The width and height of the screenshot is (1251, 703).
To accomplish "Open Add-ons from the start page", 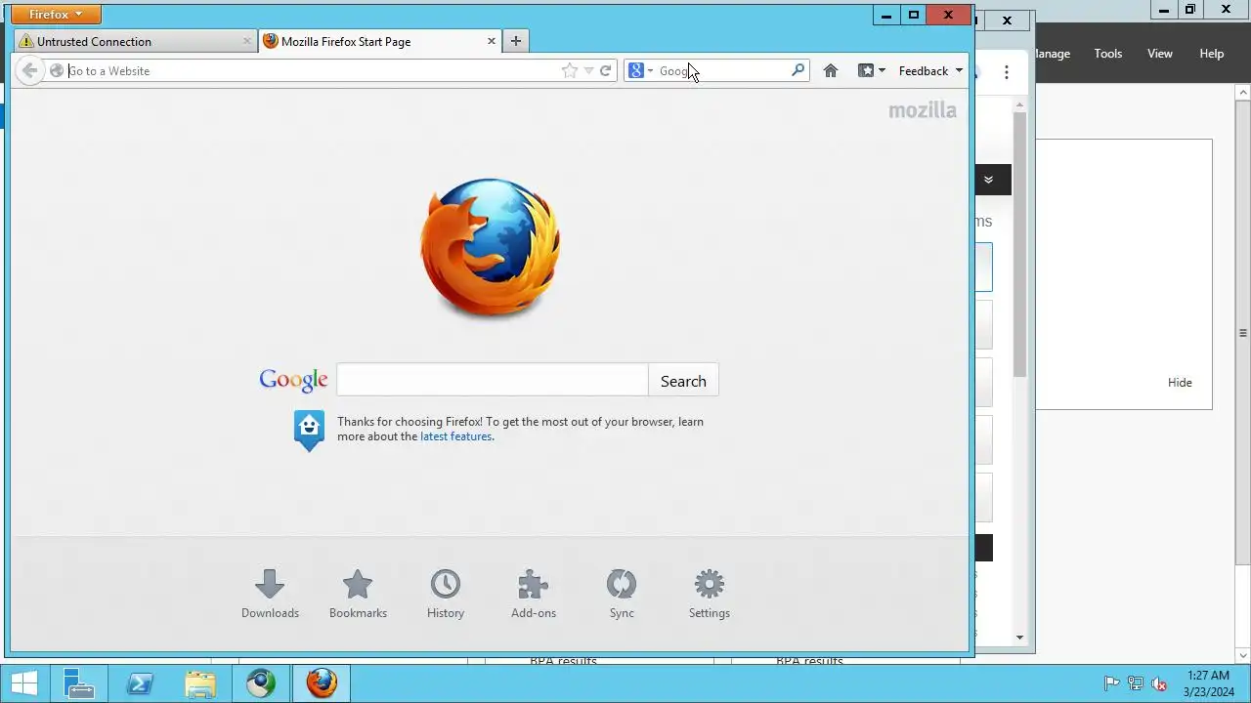I will click(534, 595).
